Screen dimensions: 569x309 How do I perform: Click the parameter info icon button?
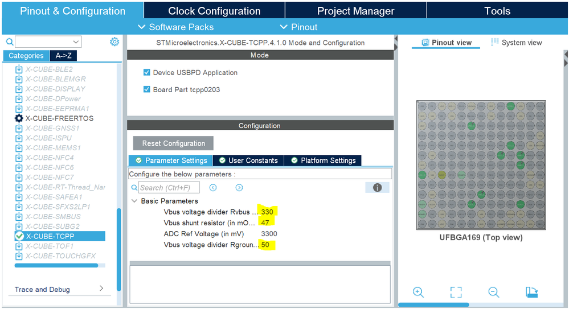point(378,187)
